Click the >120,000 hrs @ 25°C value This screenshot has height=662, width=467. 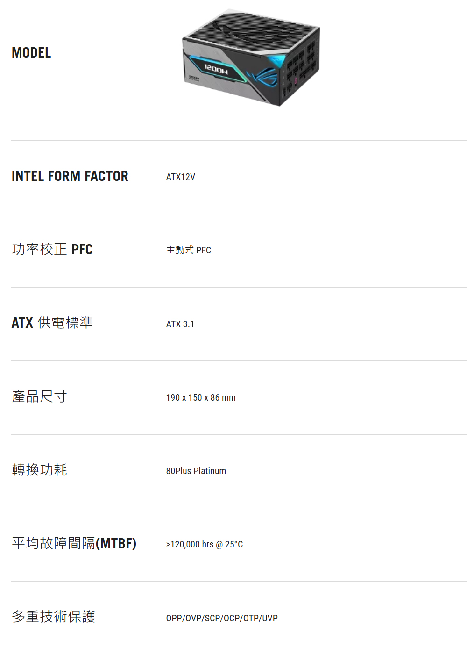click(x=205, y=545)
